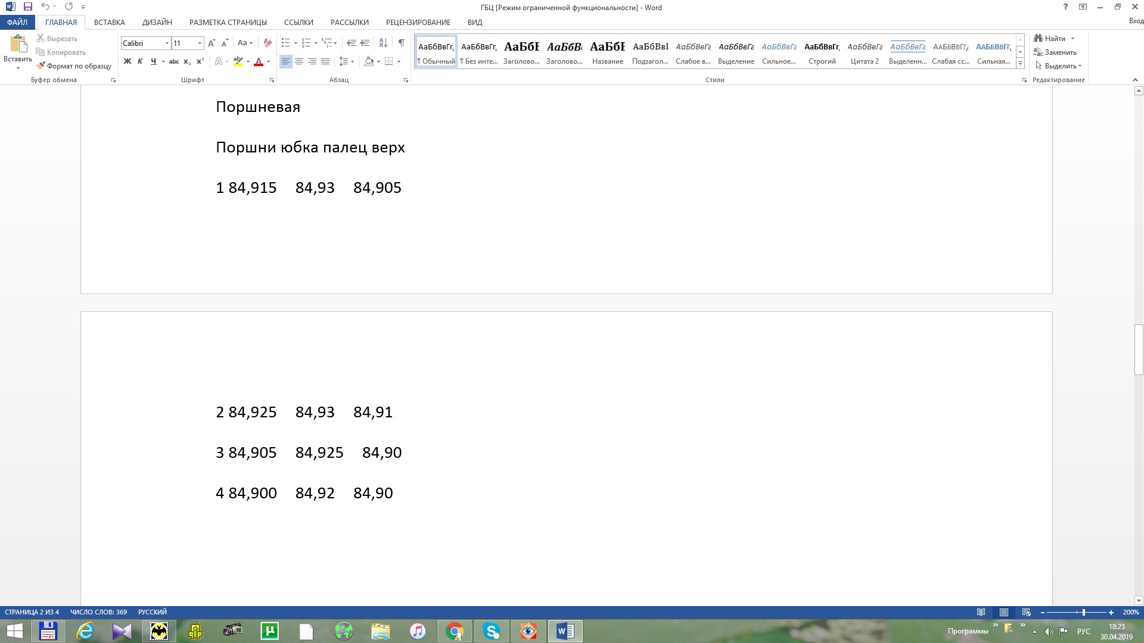Viewport: 1144px width, 643px height.
Task: Toggle bold (Ж) formatting
Action: pyautogui.click(x=127, y=61)
